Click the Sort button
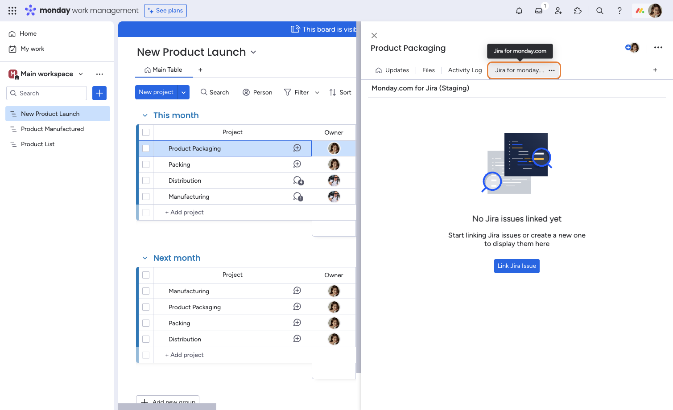This screenshot has height=410, width=673. [x=340, y=92]
